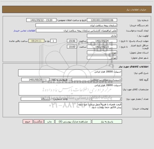Click buyer notes text area
Image resolution: width=154 pixels, height=149 pixels.
point(70,108)
